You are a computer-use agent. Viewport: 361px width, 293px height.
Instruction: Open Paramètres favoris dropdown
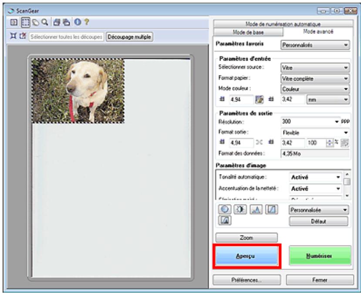coord(315,45)
